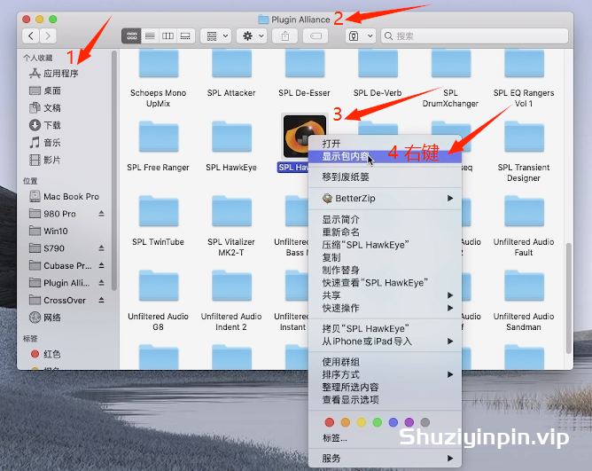Open the device dropdown beside search
Image resolution: width=592 pixels, height=471 pixels.
click(x=360, y=35)
